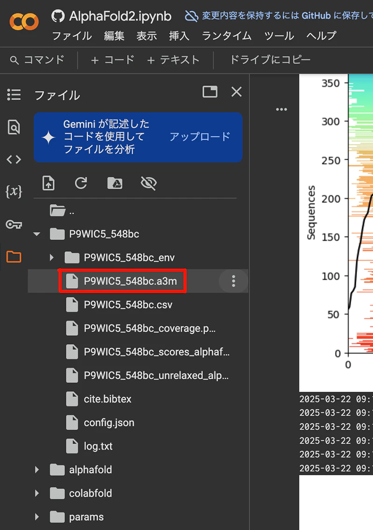Open the secrets key sidebar icon
The height and width of the screenshot is (530, 373).
tap(14, 224)
